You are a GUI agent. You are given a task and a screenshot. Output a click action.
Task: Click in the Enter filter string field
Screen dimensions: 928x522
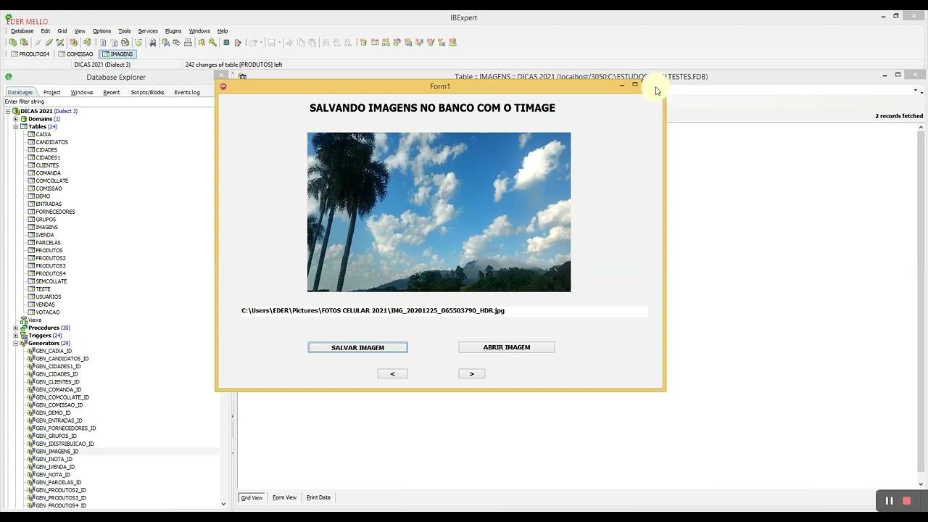point(109,101)
